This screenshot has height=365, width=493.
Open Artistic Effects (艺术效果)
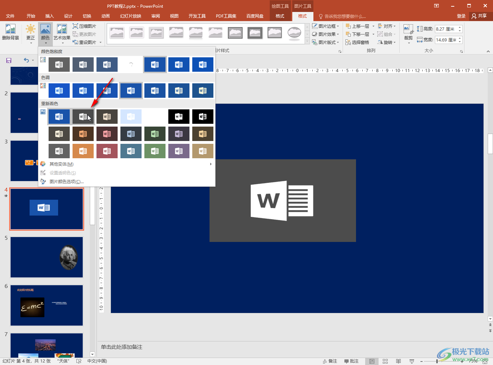[x=62, y=33]
